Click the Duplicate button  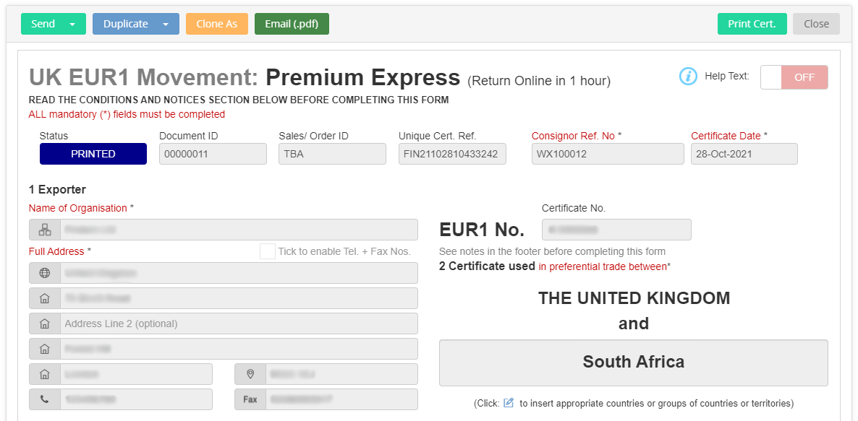126,24
